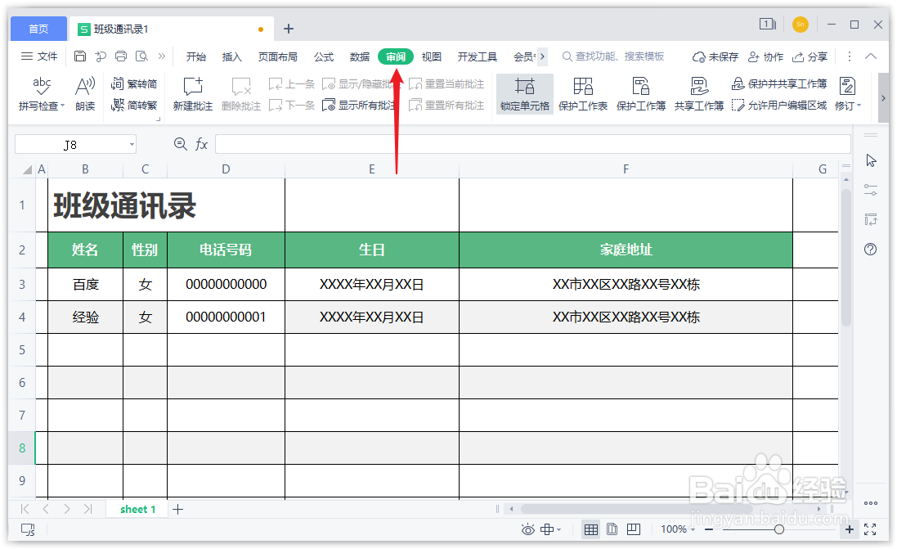
Task: Click 下一条 next comment
Action: (x=292, y=106)
